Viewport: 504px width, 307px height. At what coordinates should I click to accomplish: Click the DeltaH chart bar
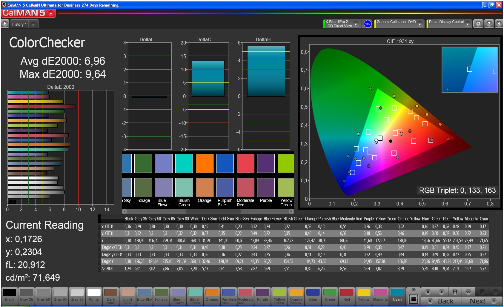click(x=266, y=71)
